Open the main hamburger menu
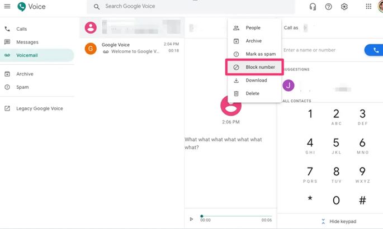The image size is (383, 229). (x=7, y=6)
